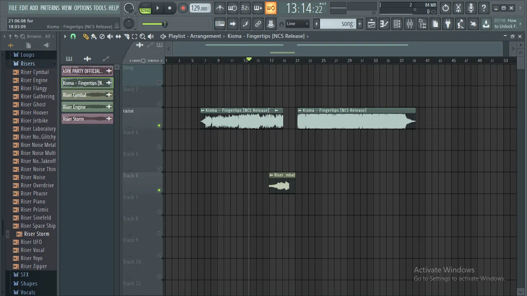
Task: Switch to PAT pattern mode
Action: (145, 5)
